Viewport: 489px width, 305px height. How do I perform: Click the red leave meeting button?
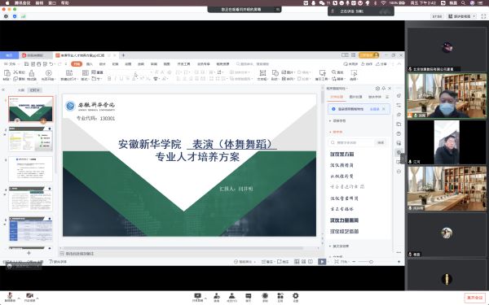pyautogui.click(x=475, y=298)
